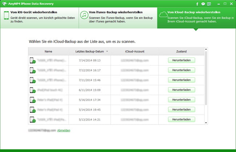Screen dimensions: 236x152
Task: Select the date cell 5/16/2014 17:34
Action: (x=90, y=100)
